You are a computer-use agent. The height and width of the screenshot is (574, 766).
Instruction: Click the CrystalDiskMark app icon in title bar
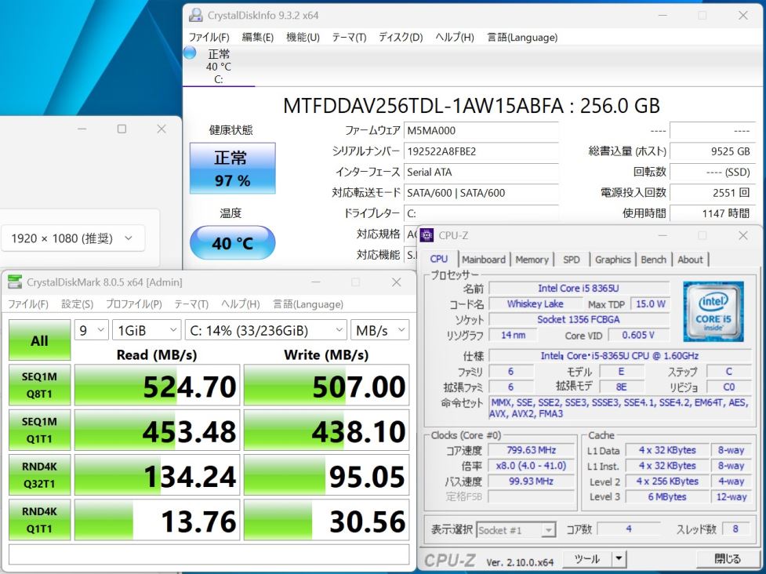tap(15, 282)
